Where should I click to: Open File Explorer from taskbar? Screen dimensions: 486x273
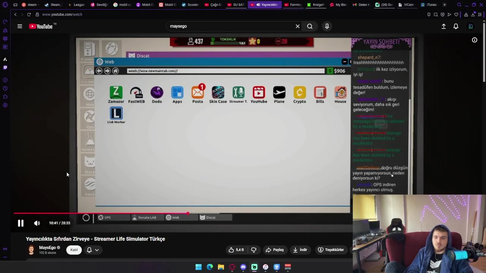pos(221,267)
